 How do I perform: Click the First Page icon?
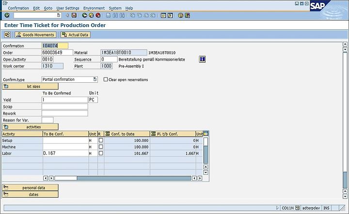132,15
